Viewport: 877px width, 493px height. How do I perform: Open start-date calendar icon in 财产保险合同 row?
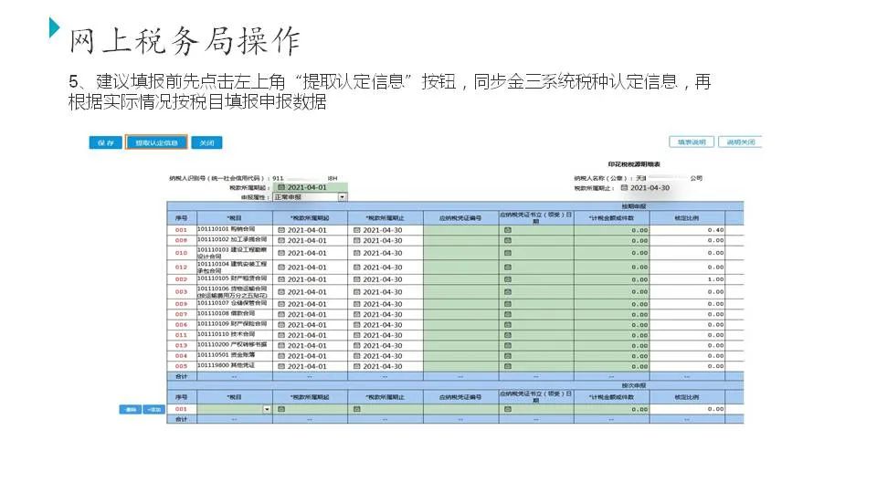tap(281, 325)
